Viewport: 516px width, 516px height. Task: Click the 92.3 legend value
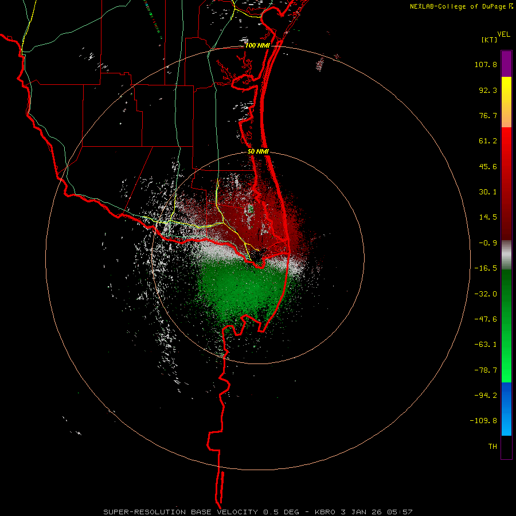pyautogui.click(x=488, y=90)
